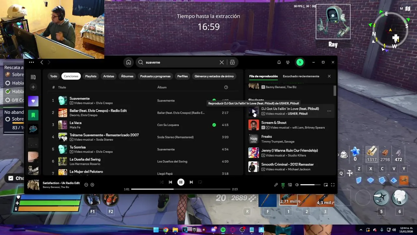
Task: Skip to next track
Action: pyautogui.click(x=191, y=182)
